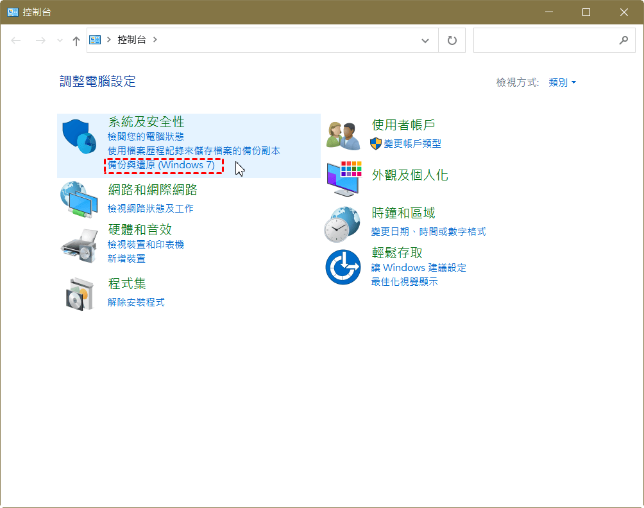Screen dimensions: 644x508
Task: Expand the 類別 view mode dropdown
Action: [563, 82]
